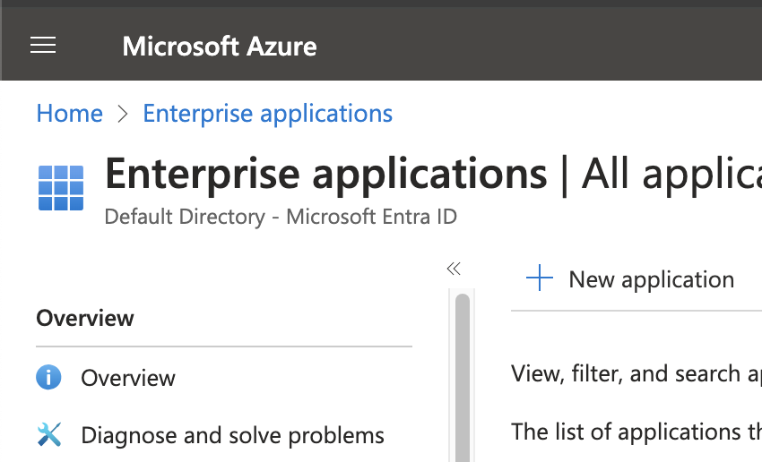The image size is (762, 462).
Task: Select the Overview menu item
Action: click(128, 379)
